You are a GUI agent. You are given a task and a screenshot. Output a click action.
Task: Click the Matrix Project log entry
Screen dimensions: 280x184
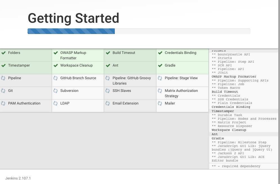tap(229, 122)
